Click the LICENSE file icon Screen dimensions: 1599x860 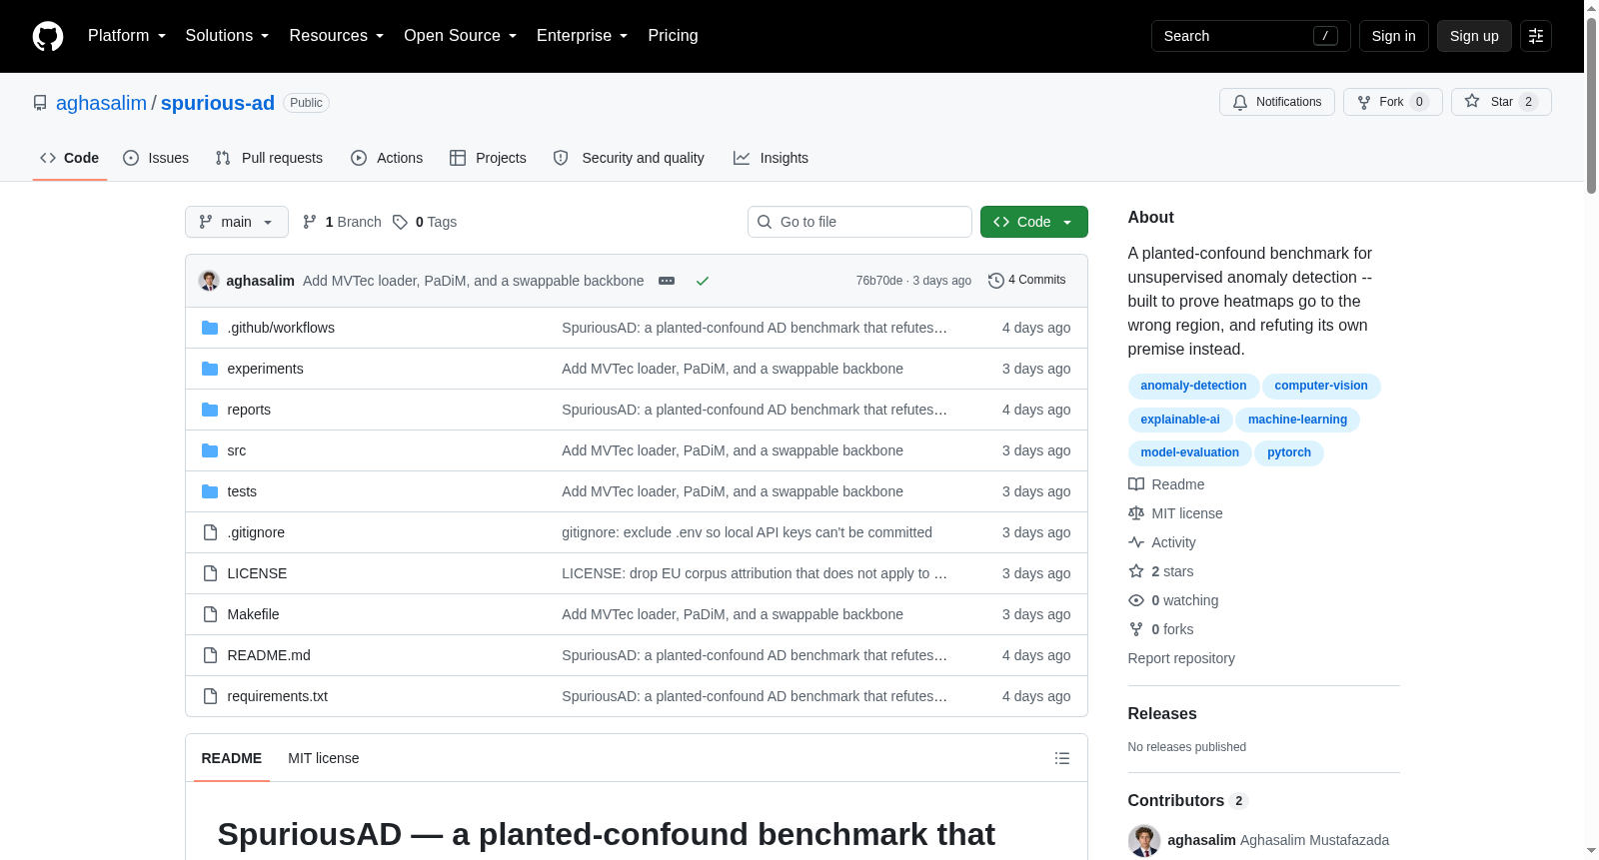point(210,573)
